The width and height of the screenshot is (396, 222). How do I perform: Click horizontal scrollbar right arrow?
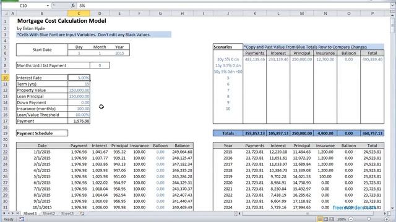[x=385, y=213]
